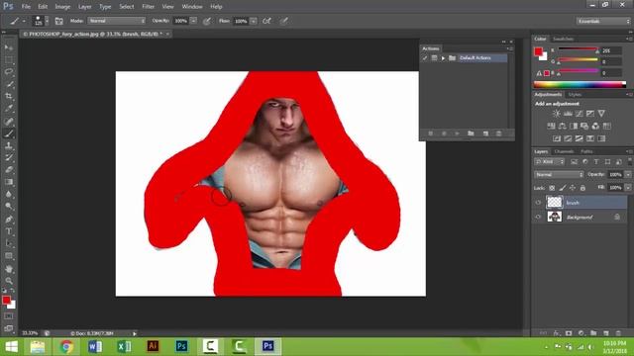
Task: Add a Levels adjustment
Action: click(568, 114)
